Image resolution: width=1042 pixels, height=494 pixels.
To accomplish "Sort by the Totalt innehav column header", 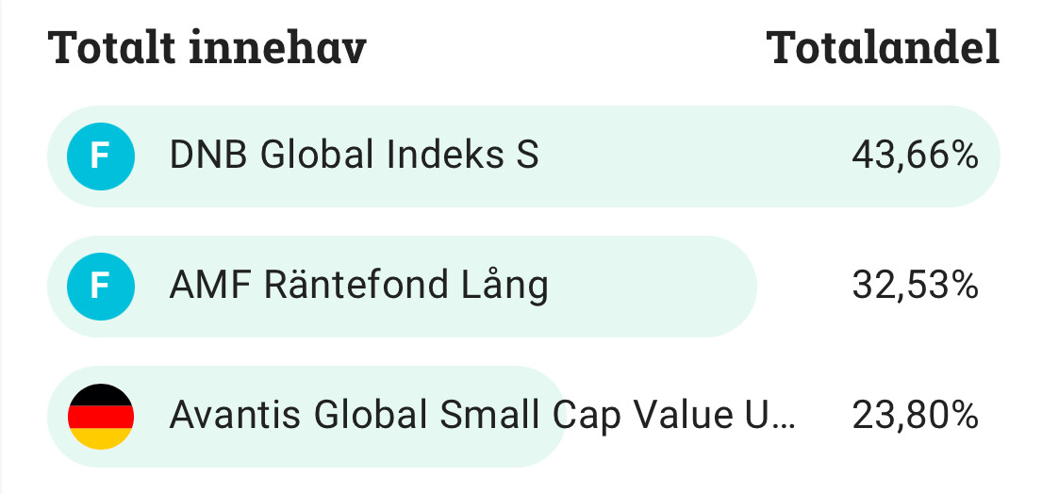I will (x=207, y=47).
